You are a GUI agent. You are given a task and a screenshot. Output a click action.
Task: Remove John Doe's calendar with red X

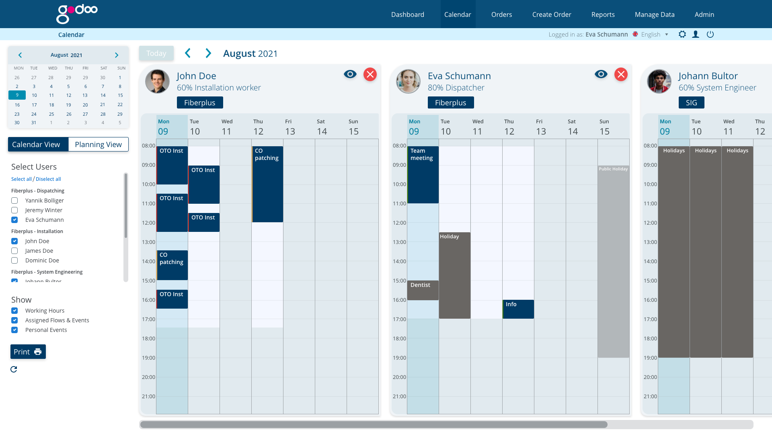click(x=370, y=74)
